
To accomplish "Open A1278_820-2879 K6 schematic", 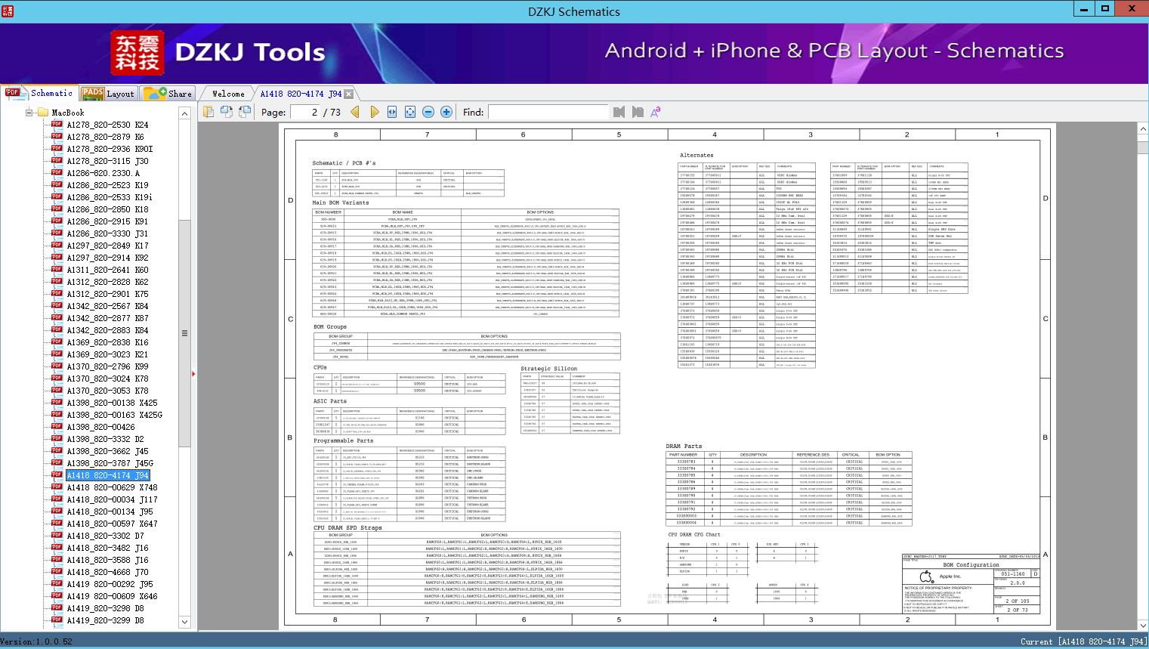I will click(105, 137).
